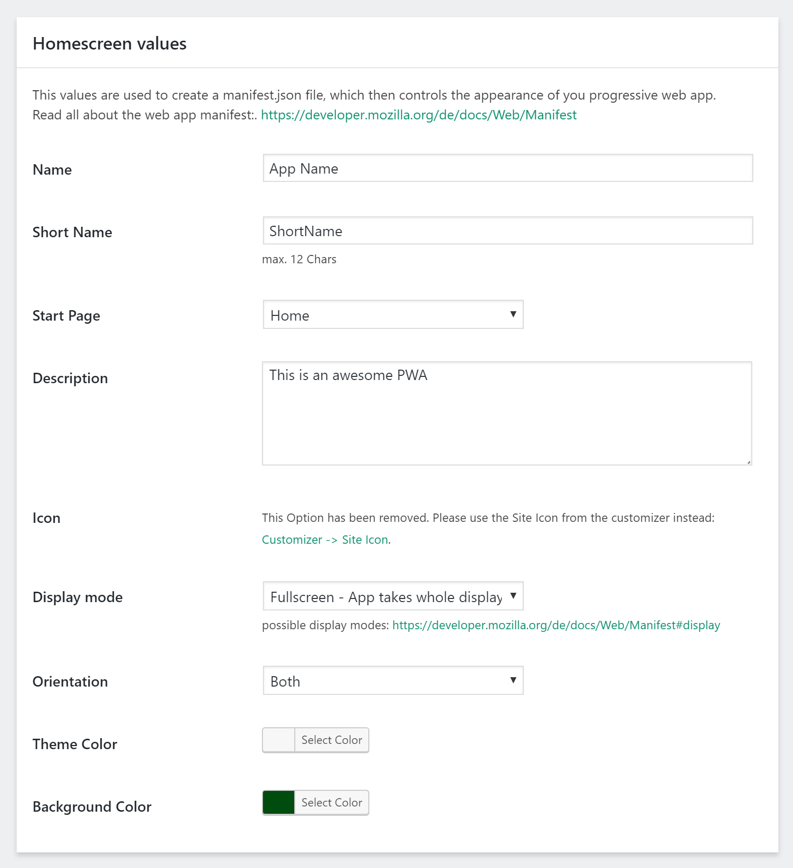
Task: Click the Homescreen values heading
Action: tap(110, 44)
